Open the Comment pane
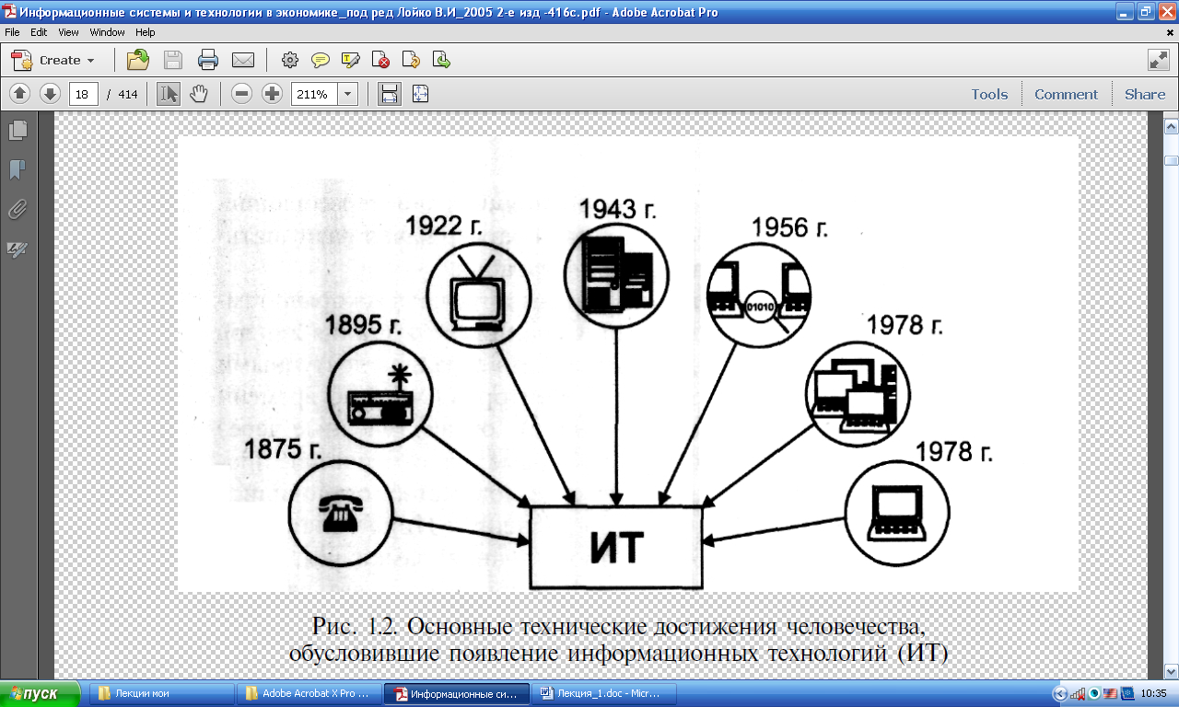Image resolution: width=1179 pixels, height=707 pixels. [1066, 94]
